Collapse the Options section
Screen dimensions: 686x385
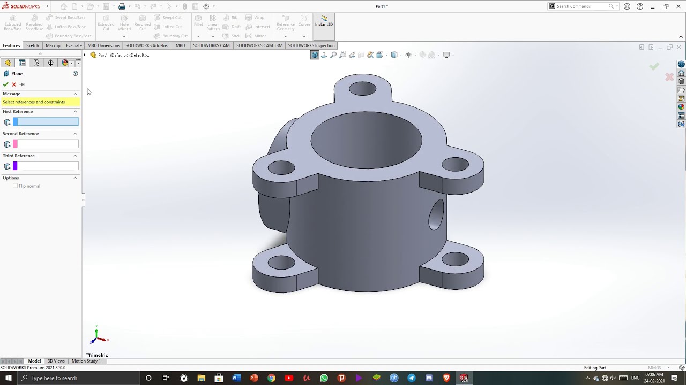coord(75,178)
